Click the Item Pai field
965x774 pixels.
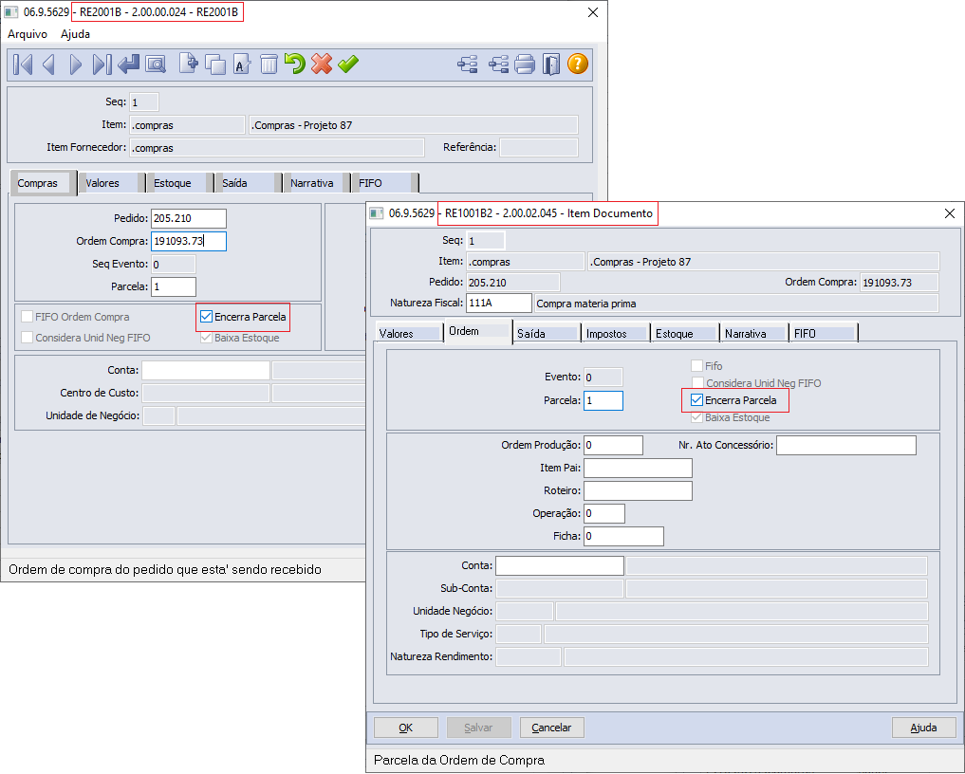pos(638,469)
